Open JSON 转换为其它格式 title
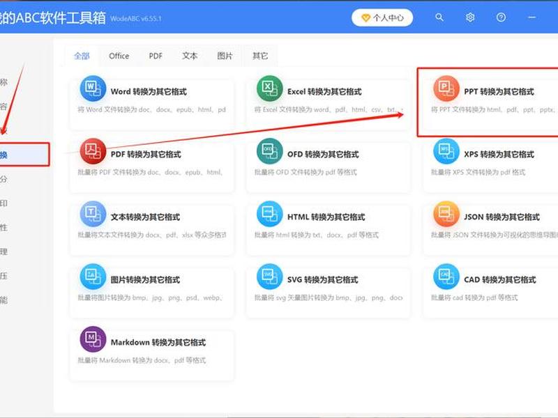558x418 pixels. tap(502, 217)
